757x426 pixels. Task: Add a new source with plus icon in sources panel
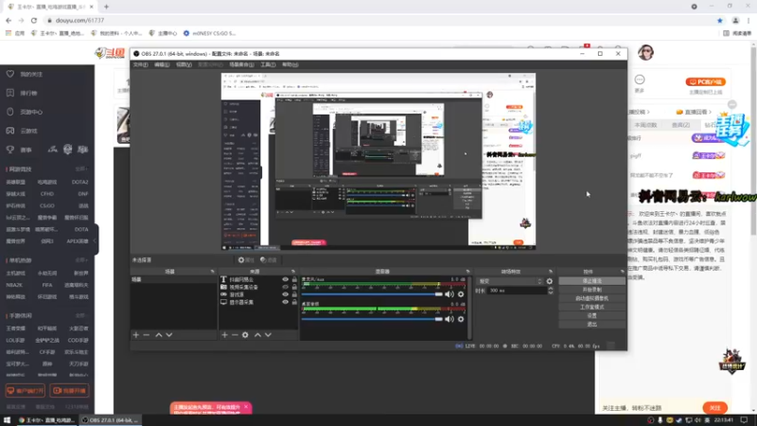(224, 335)
